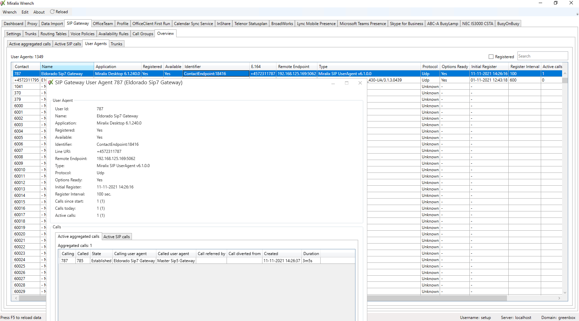579x321 pixels.
Task: Open the Data Import tab
Action: [52, 24]
